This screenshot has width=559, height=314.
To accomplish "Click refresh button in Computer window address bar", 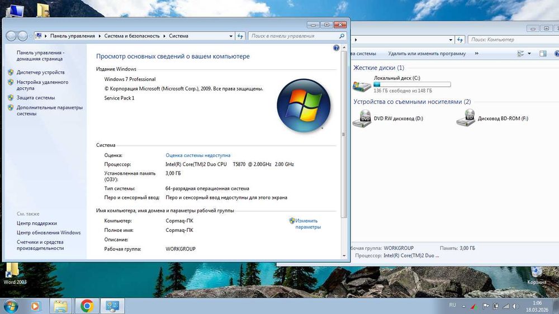I will [x=460, y=40].
